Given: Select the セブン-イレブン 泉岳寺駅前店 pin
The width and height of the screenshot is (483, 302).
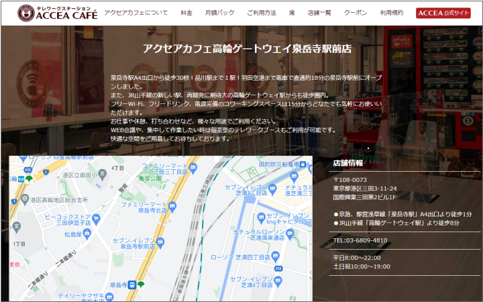Looking at the screenshot, I should point(160,242).
